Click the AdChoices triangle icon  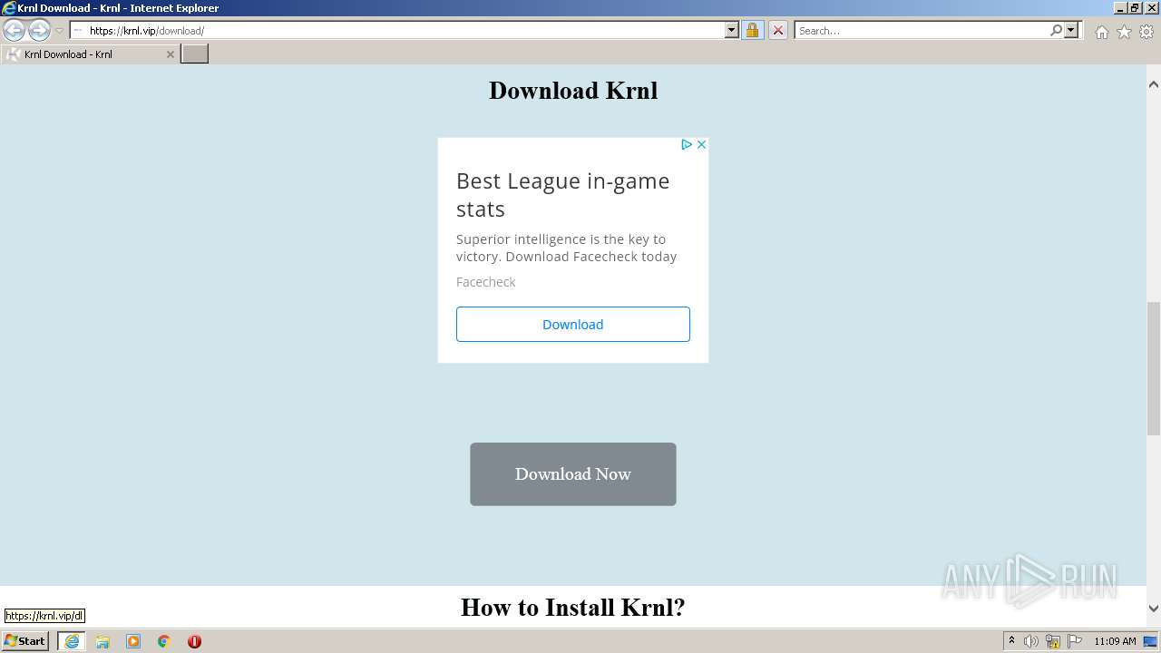[687, 144]
